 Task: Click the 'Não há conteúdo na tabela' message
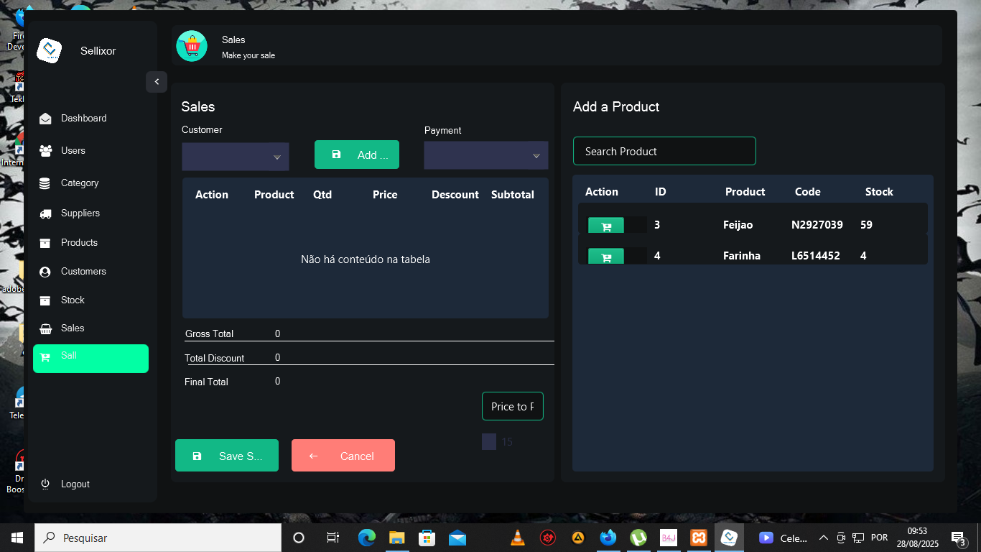click(x=366, y=259)
